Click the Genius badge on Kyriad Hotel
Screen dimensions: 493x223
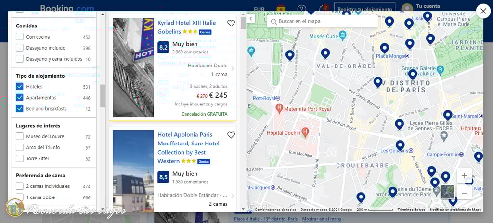tap(205, 32)
